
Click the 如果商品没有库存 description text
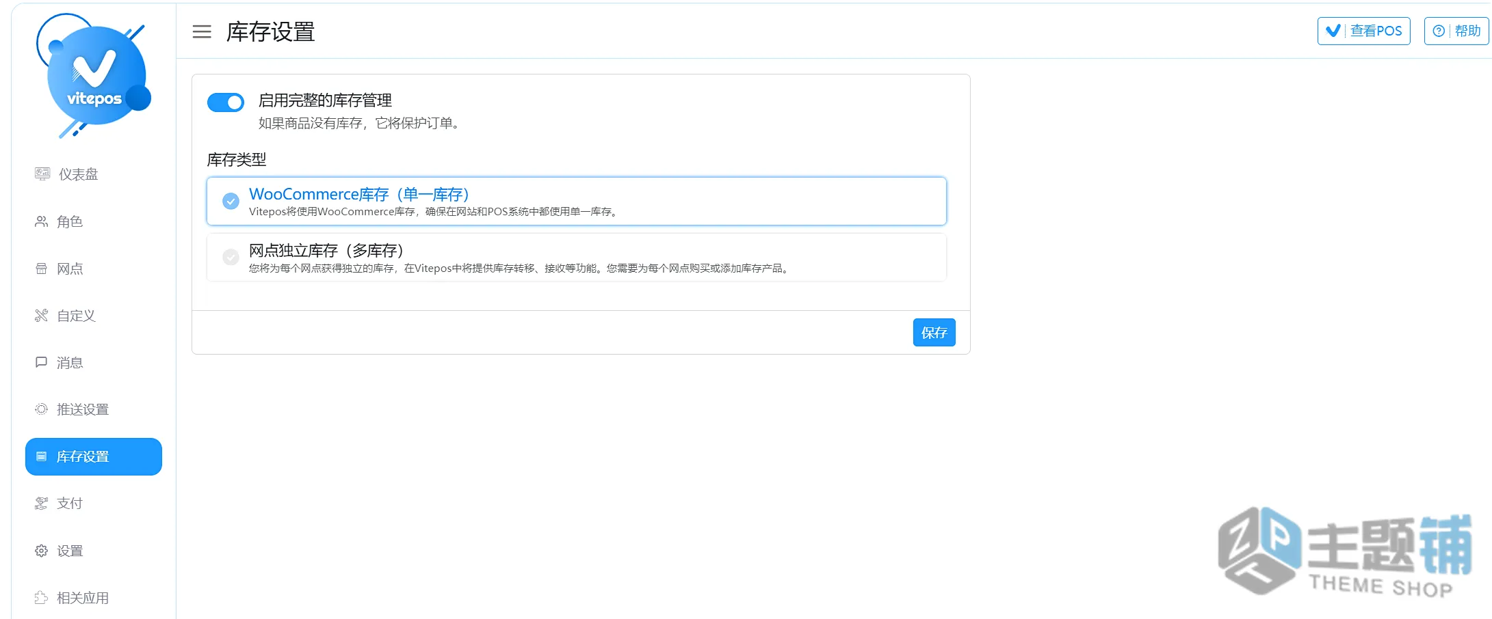(x=361, y=123)
